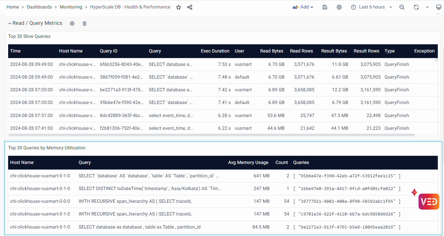Open the VED assistant icon

click(429, 201)
